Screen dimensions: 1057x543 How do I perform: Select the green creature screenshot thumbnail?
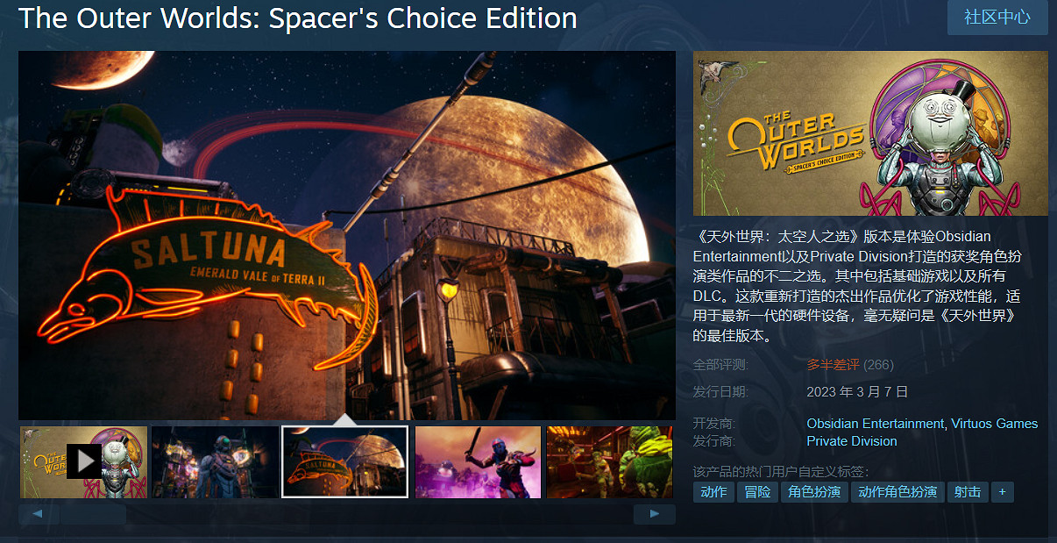point(610,461)
